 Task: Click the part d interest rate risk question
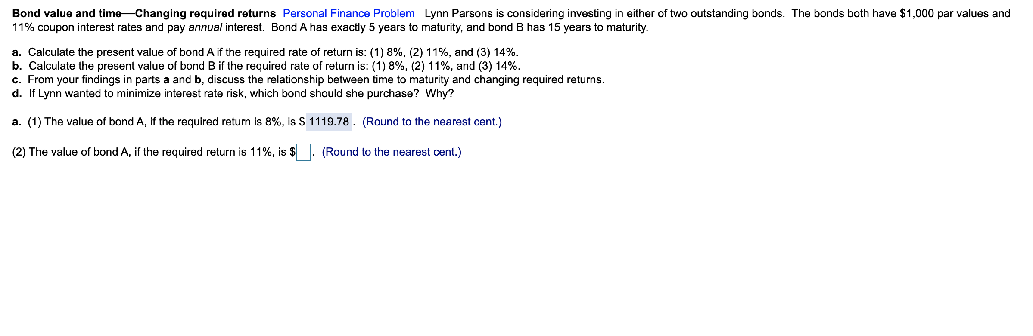point(233,93)
